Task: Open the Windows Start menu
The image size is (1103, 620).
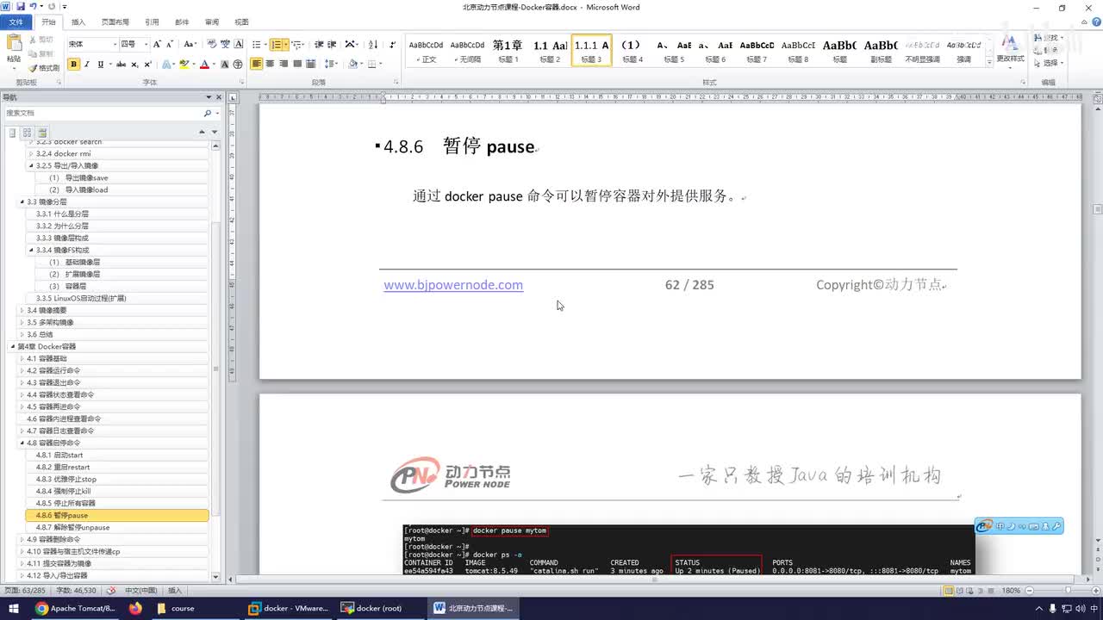Action: point(14,608)
